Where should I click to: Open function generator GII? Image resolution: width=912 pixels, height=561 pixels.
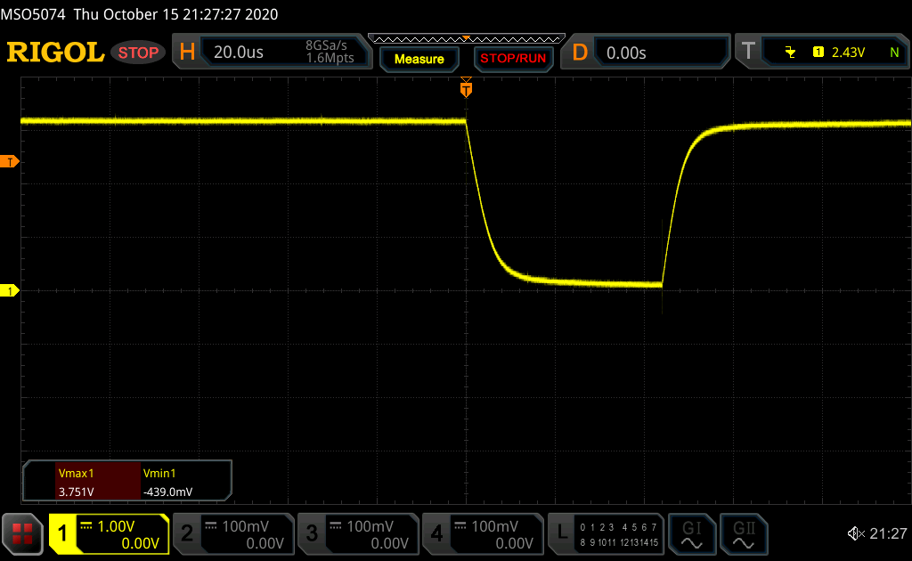click(744, 534)
